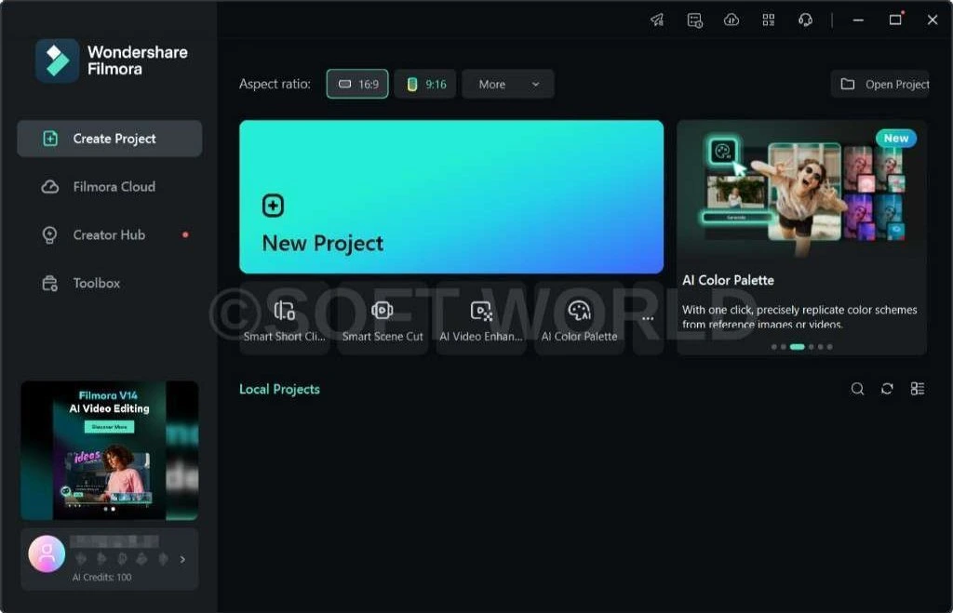The width and height of the screenshot is (953, 613).
Task: Open the Filmora V14 AI Video Editing banner
Action: [x=110, y=450]
